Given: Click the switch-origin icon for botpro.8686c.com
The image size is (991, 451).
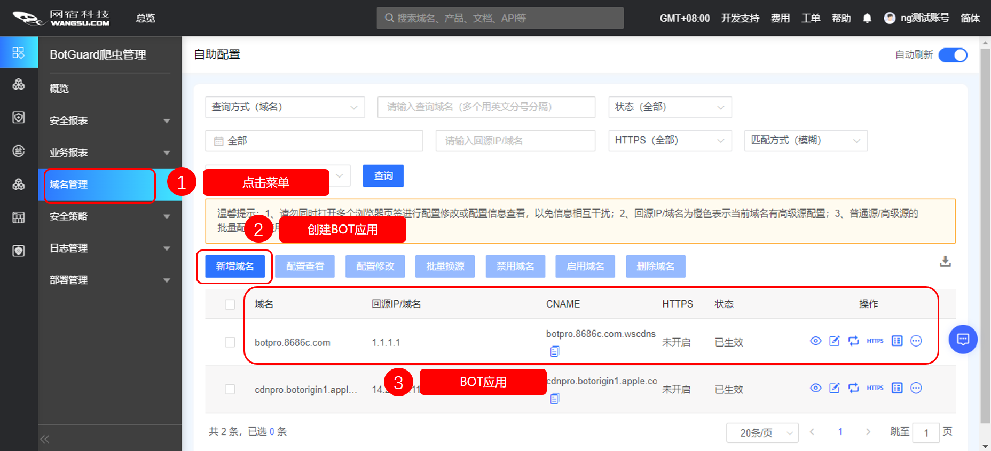Looking at the screenshot, I should click(x=853, y=341).
